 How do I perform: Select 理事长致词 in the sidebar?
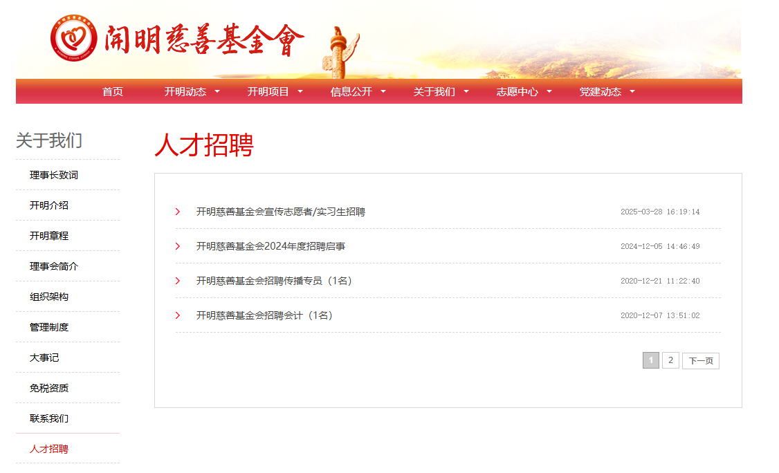pyautogui.click(x=54, y=175)
